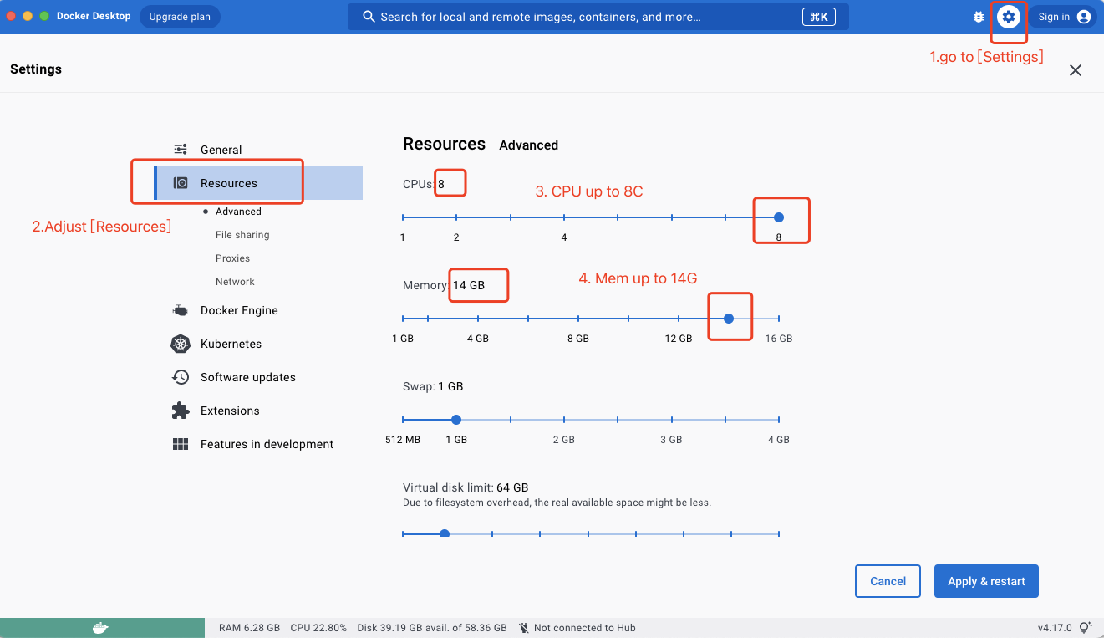Click the Software updates clock icon
This screenshot has height=638, width=1104.
point(181,377)
